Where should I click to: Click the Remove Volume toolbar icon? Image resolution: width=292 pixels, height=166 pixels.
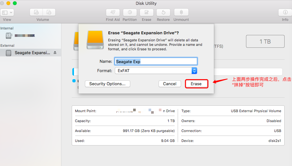tap(49, 12)
